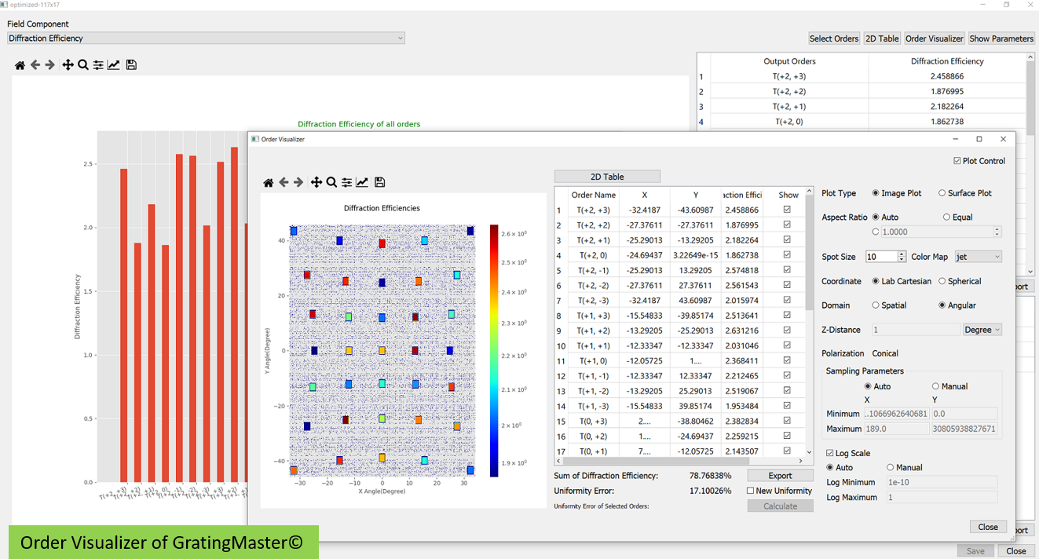1039x559 pixels.
Task: Open Show Parameters in top bar
Action: point(1001,38)
